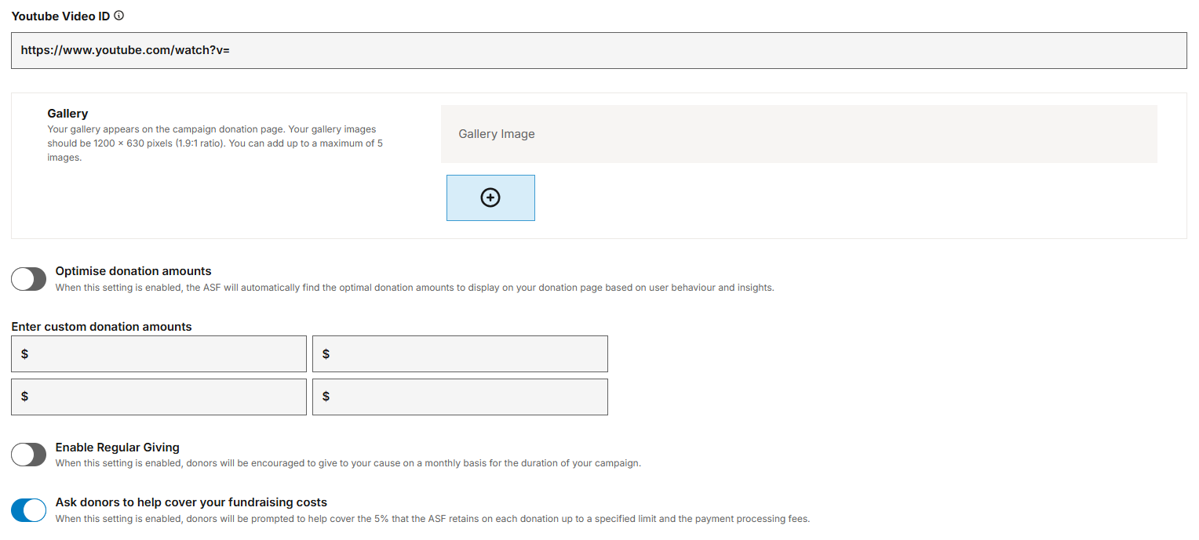Enable the Optimise donation amounts switch
Image resolution: width=1199 pixels, height=540 pixels.
point(29,279)
